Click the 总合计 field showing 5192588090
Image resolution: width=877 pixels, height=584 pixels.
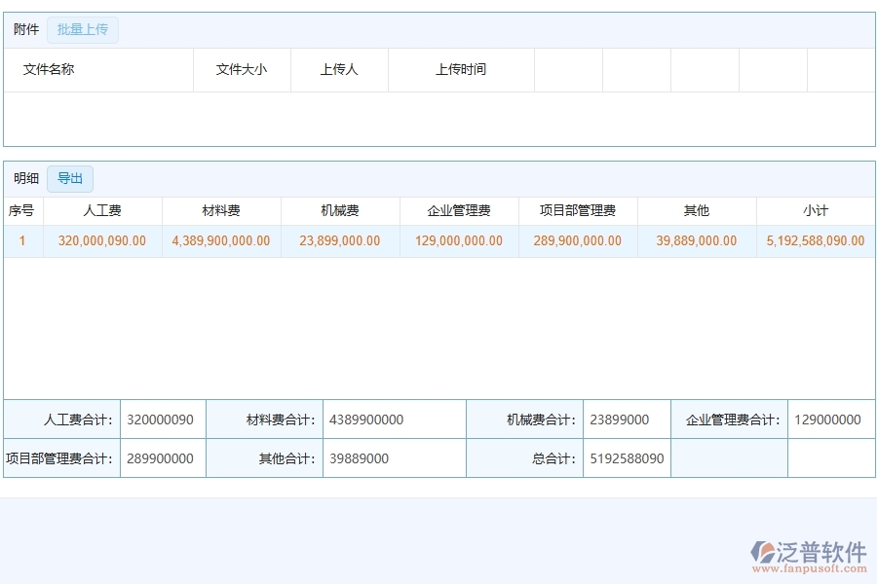[x=627, y=457]
